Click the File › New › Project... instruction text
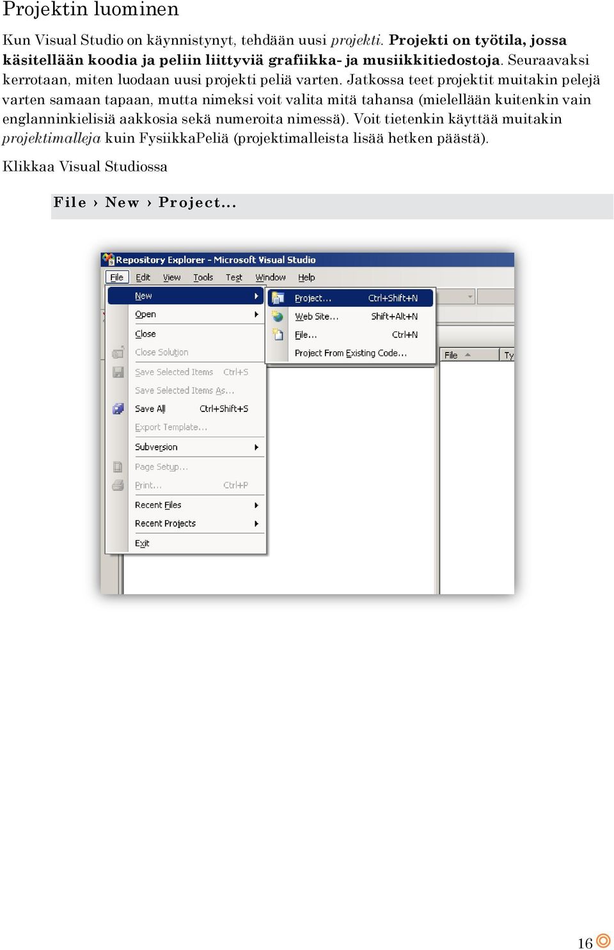The height and width of the screenshot is (950, 614). [x=145, y=203]
